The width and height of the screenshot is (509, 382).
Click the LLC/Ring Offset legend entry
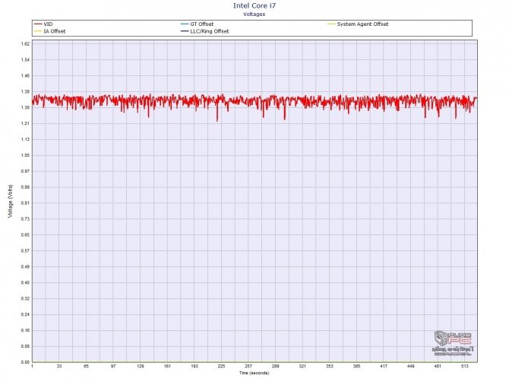point(205,31)
